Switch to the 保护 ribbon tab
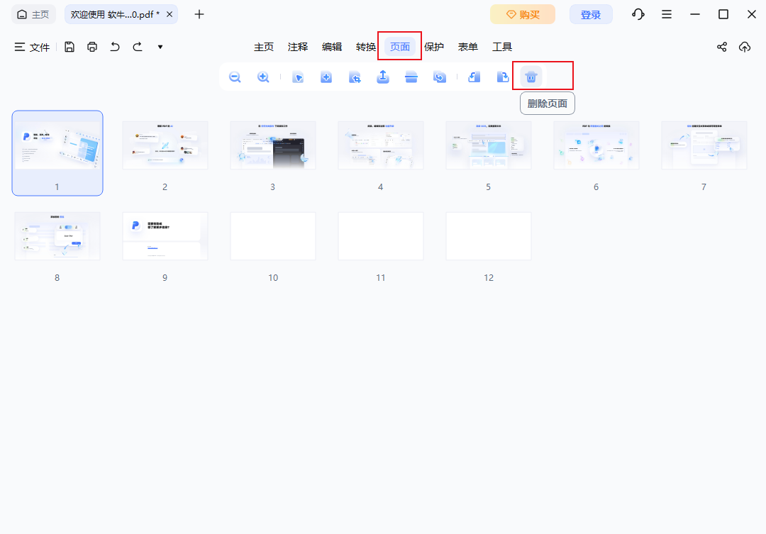This screenshot has height=534, width=766. point(434,47)
